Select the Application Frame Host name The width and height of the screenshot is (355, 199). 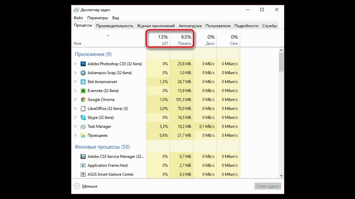[108, 166]
